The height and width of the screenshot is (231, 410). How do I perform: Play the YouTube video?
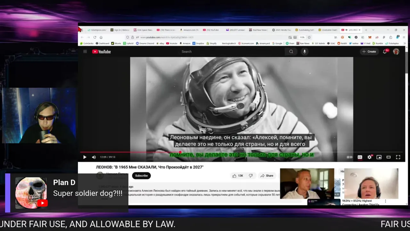[x=85, y=157]
